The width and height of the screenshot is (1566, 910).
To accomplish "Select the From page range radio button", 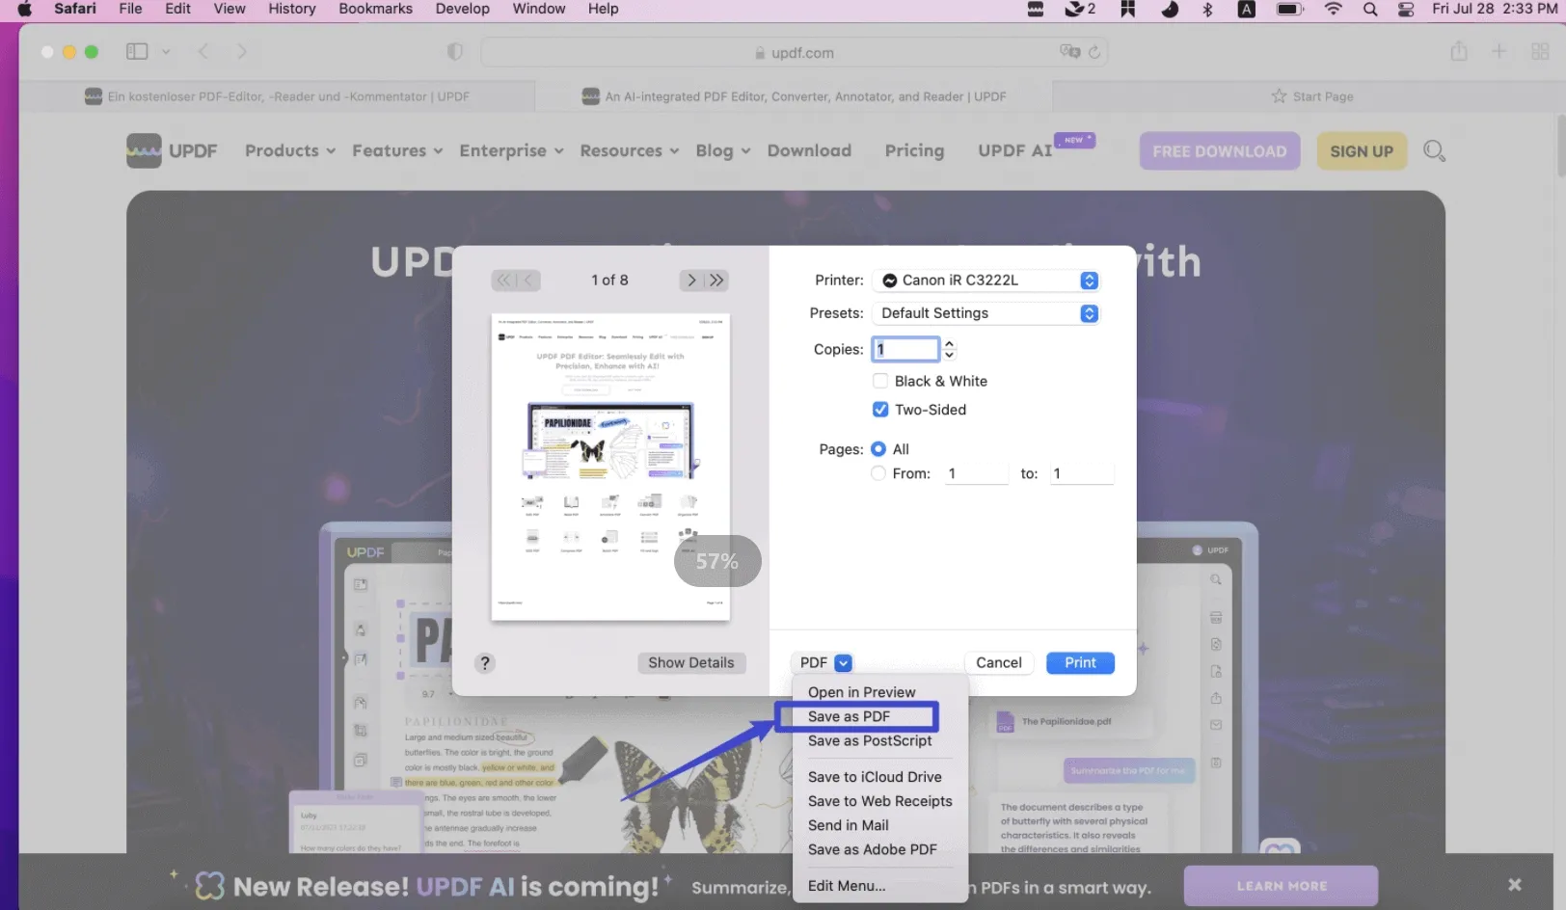I will point(878,473).
